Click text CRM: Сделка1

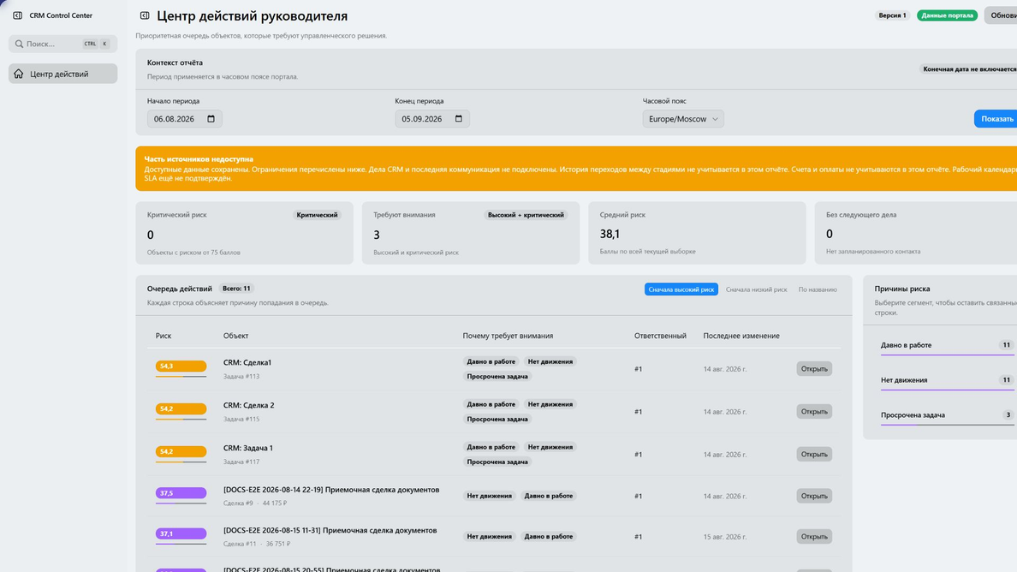click(247, 362)
